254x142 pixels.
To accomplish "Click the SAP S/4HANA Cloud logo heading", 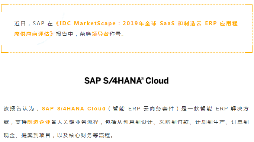I will 126,80.
